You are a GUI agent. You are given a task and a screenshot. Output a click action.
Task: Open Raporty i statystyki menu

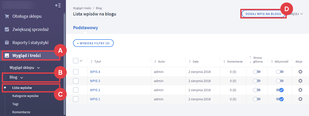tap(30, 43)
